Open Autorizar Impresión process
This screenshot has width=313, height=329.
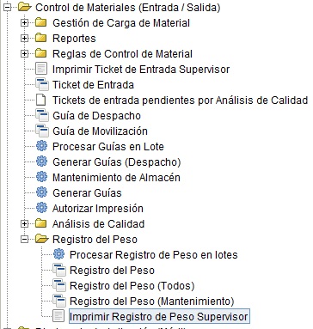[x=98, y=209]
